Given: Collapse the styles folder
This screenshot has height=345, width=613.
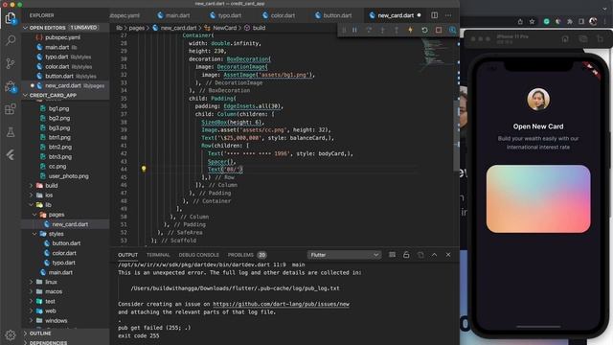Looking at the screenshot, I should (x=56, y=234).
